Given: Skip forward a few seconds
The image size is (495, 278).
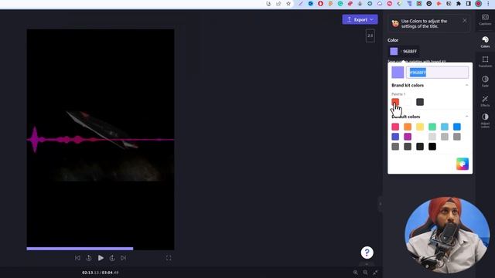Looking at the screenshot, I should 112,258.
